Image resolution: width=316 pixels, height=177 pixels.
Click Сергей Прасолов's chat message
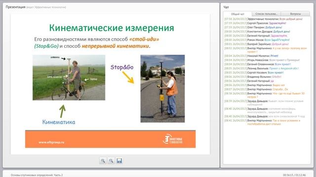(255, 23)
